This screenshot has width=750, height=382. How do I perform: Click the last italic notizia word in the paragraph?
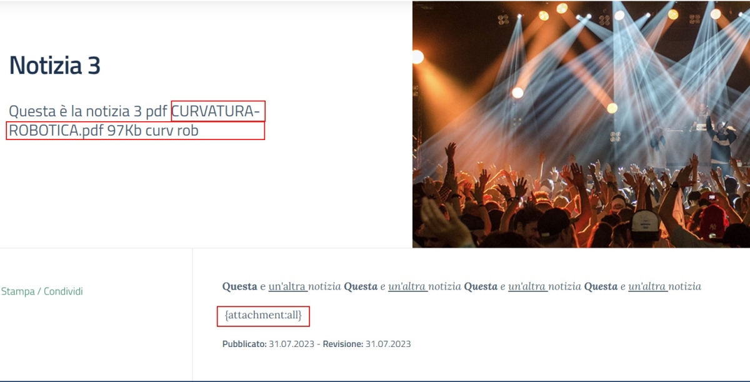(684, 286)
